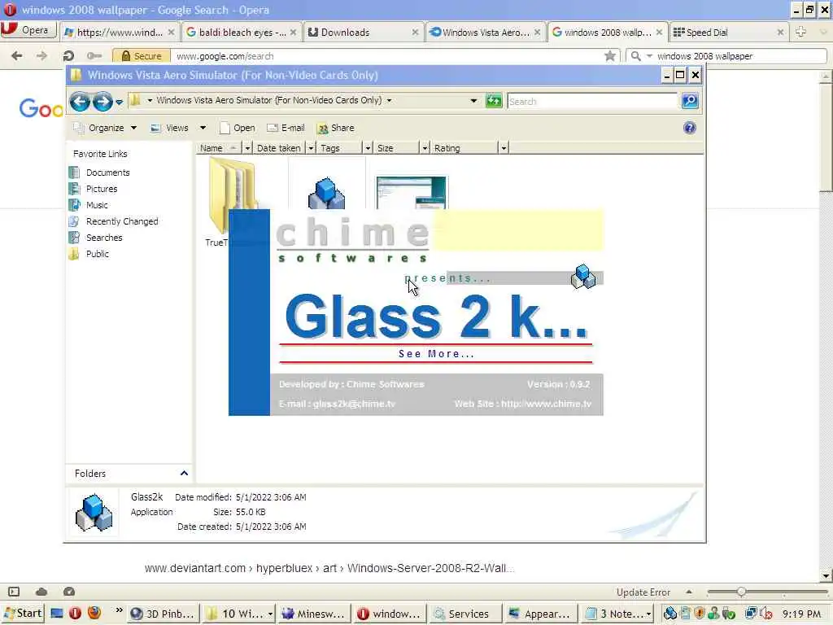Viewport: 833px width, 625px height.
Task: Click the Explorer search input field
Action: (x=592, y=101)
